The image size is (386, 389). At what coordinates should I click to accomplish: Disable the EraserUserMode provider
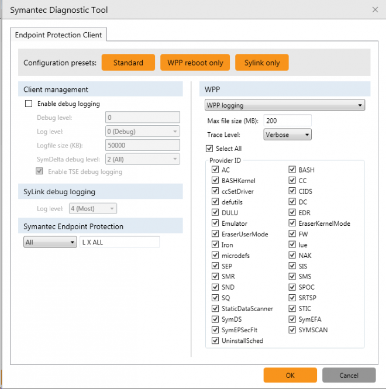tap(215, 234)
